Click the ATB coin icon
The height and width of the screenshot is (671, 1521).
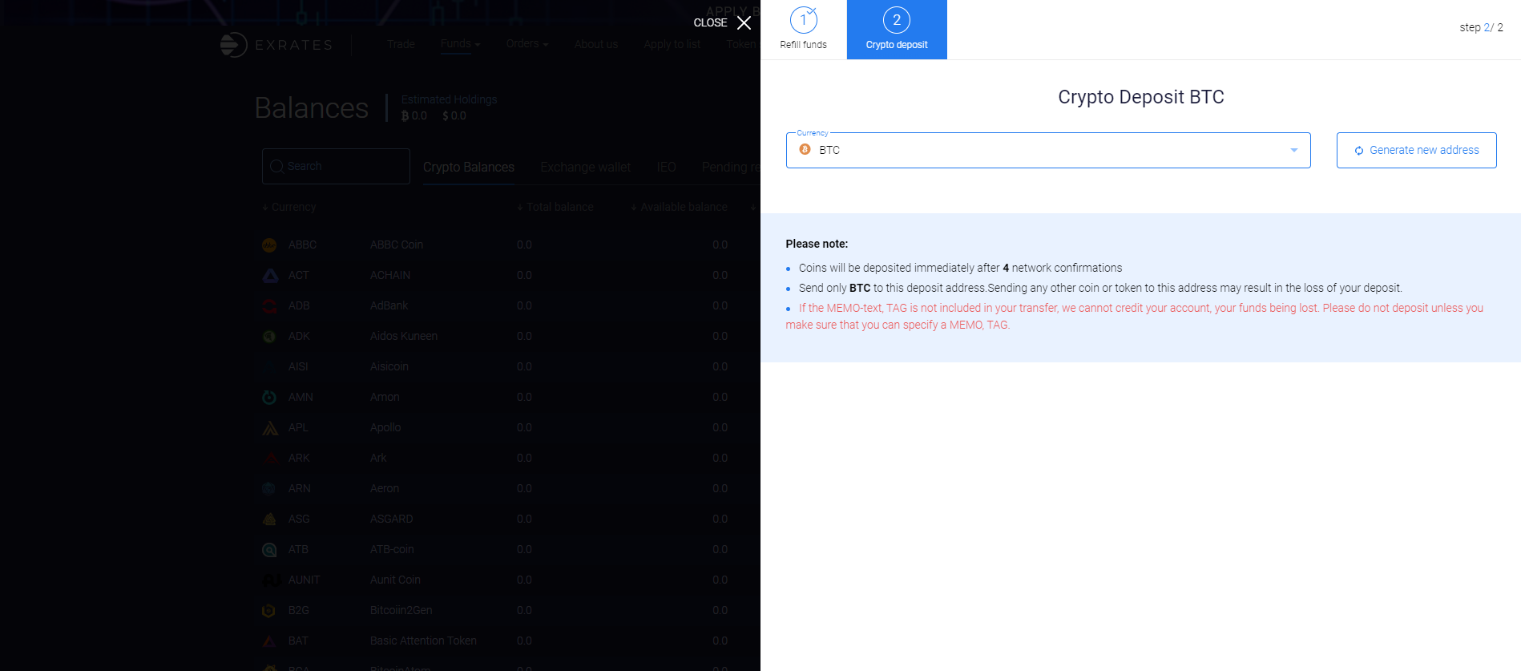coord(269,549)
